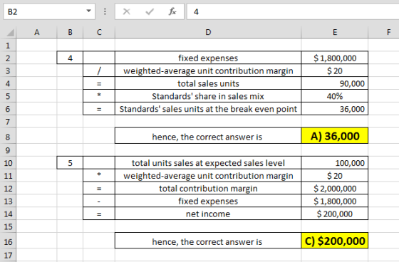The image size is (399, 262).
Task: Click the division sign cell in C3
Action: pos(99,70)
